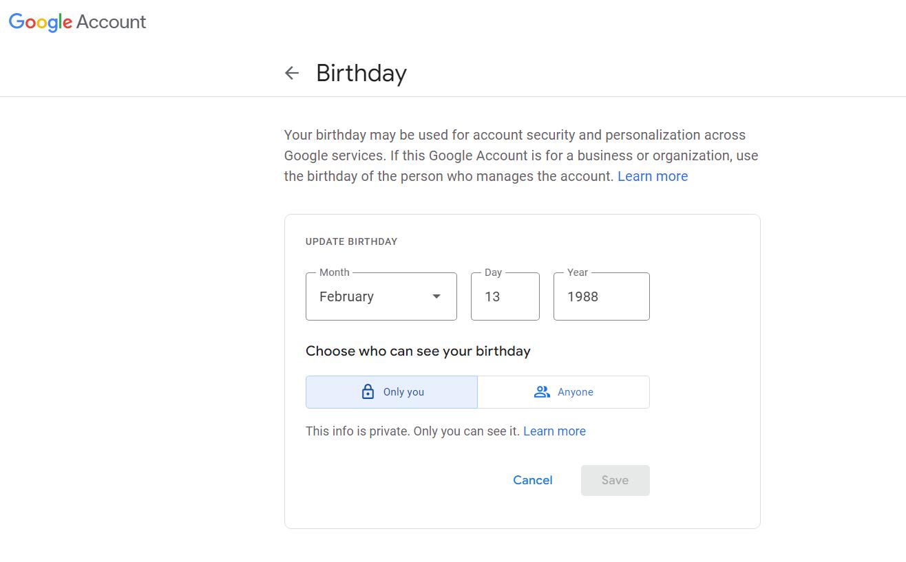This screenshot has height=562, width=906.
Task: Click the Month field's floating label
Action: coord(334,272)
